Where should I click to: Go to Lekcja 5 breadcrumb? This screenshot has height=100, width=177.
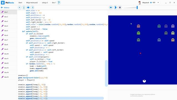[x=45, y=2]
